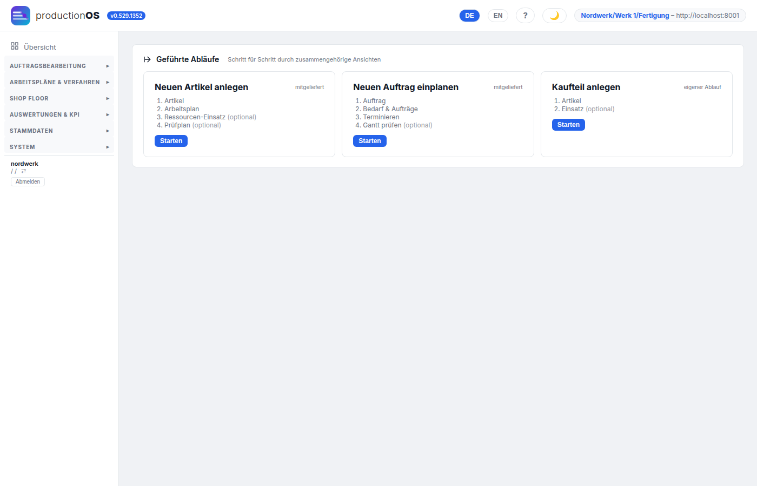
Task: Start the Neuen Auftrag einplanen workflow
Action: tap(370, 141)
